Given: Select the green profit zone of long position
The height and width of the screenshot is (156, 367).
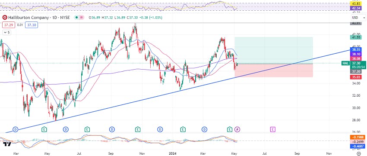Looking at the screenshot, I should point(274,50).
